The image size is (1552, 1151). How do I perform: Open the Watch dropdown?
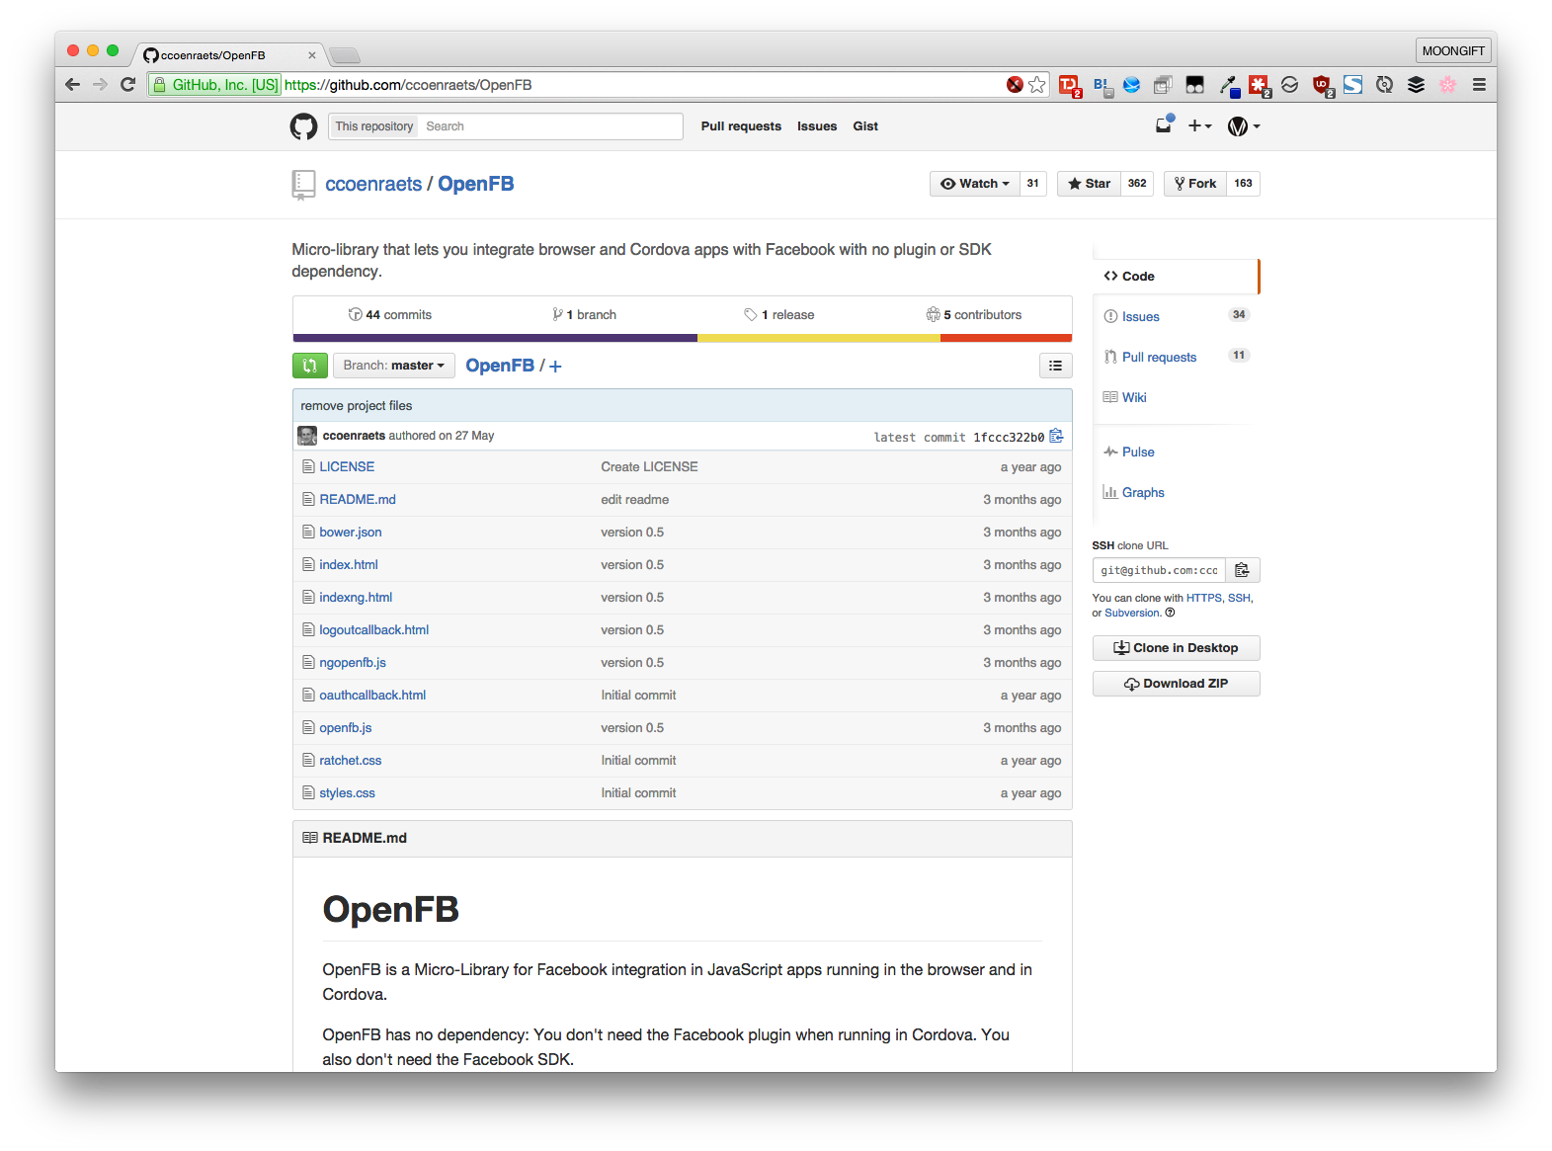tap(974, 184)
